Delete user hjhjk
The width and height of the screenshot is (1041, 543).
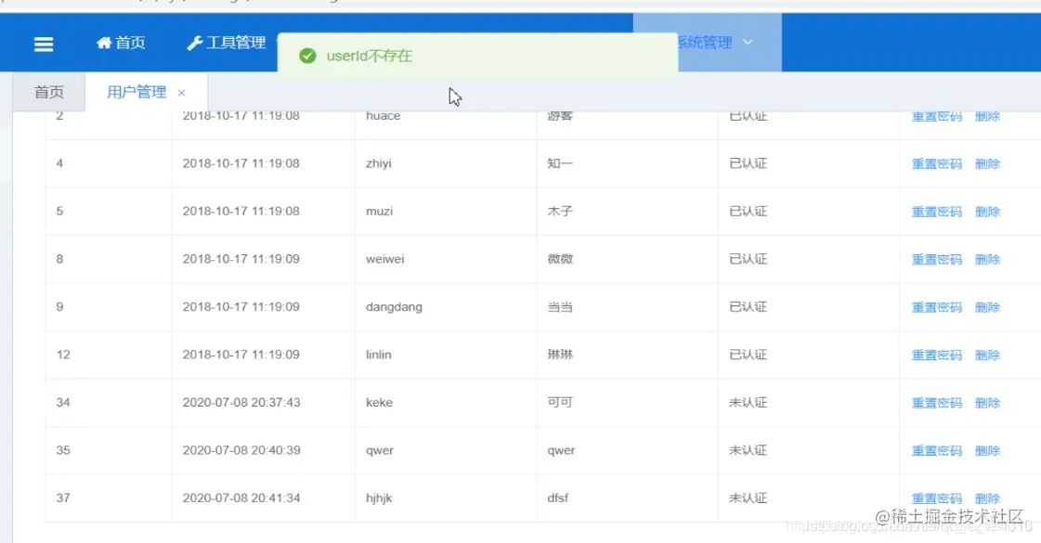(987, 498)
